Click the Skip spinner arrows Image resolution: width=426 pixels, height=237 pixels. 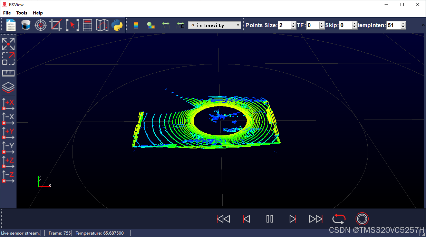355,25
